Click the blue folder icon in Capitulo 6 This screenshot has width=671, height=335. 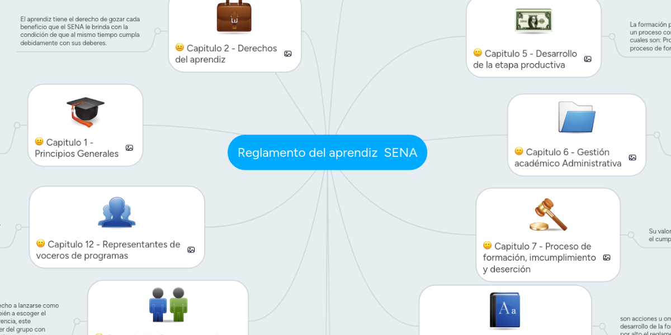pyautogui.click(x=577, y=117)
